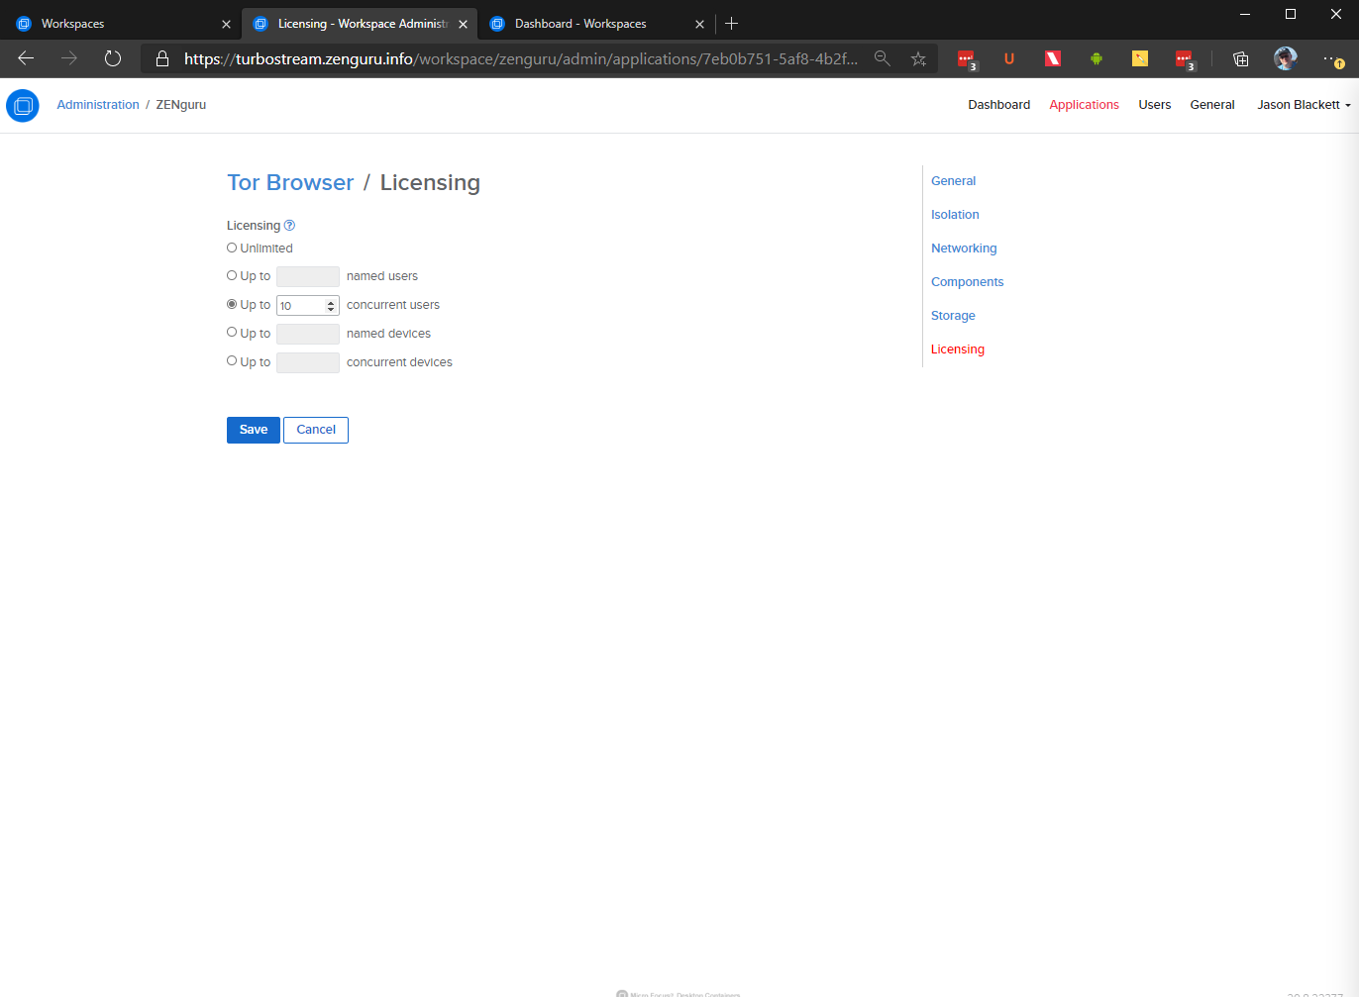1359x997 pixels.
Task: Click the concurrent devices number field
Action: pyautogui.click(x=308, y=362)
